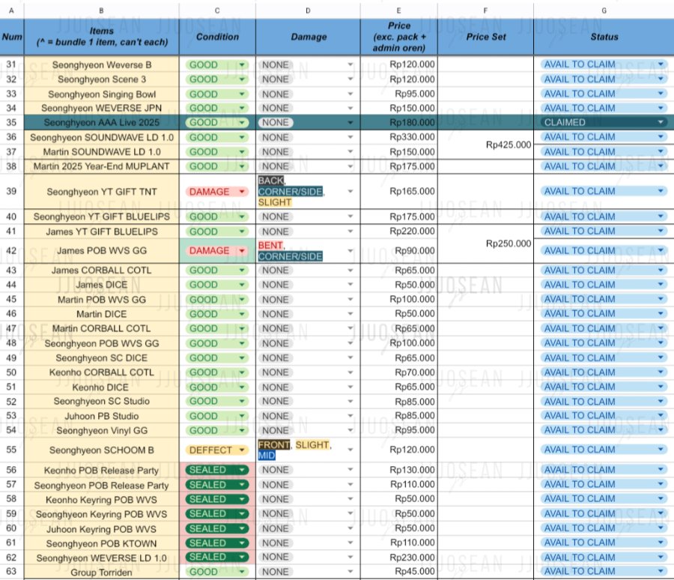Select the Seonghyeon POB KTOWN cell
The height and width of the screenshot is (580, 674).
click(x=101, y=543)
